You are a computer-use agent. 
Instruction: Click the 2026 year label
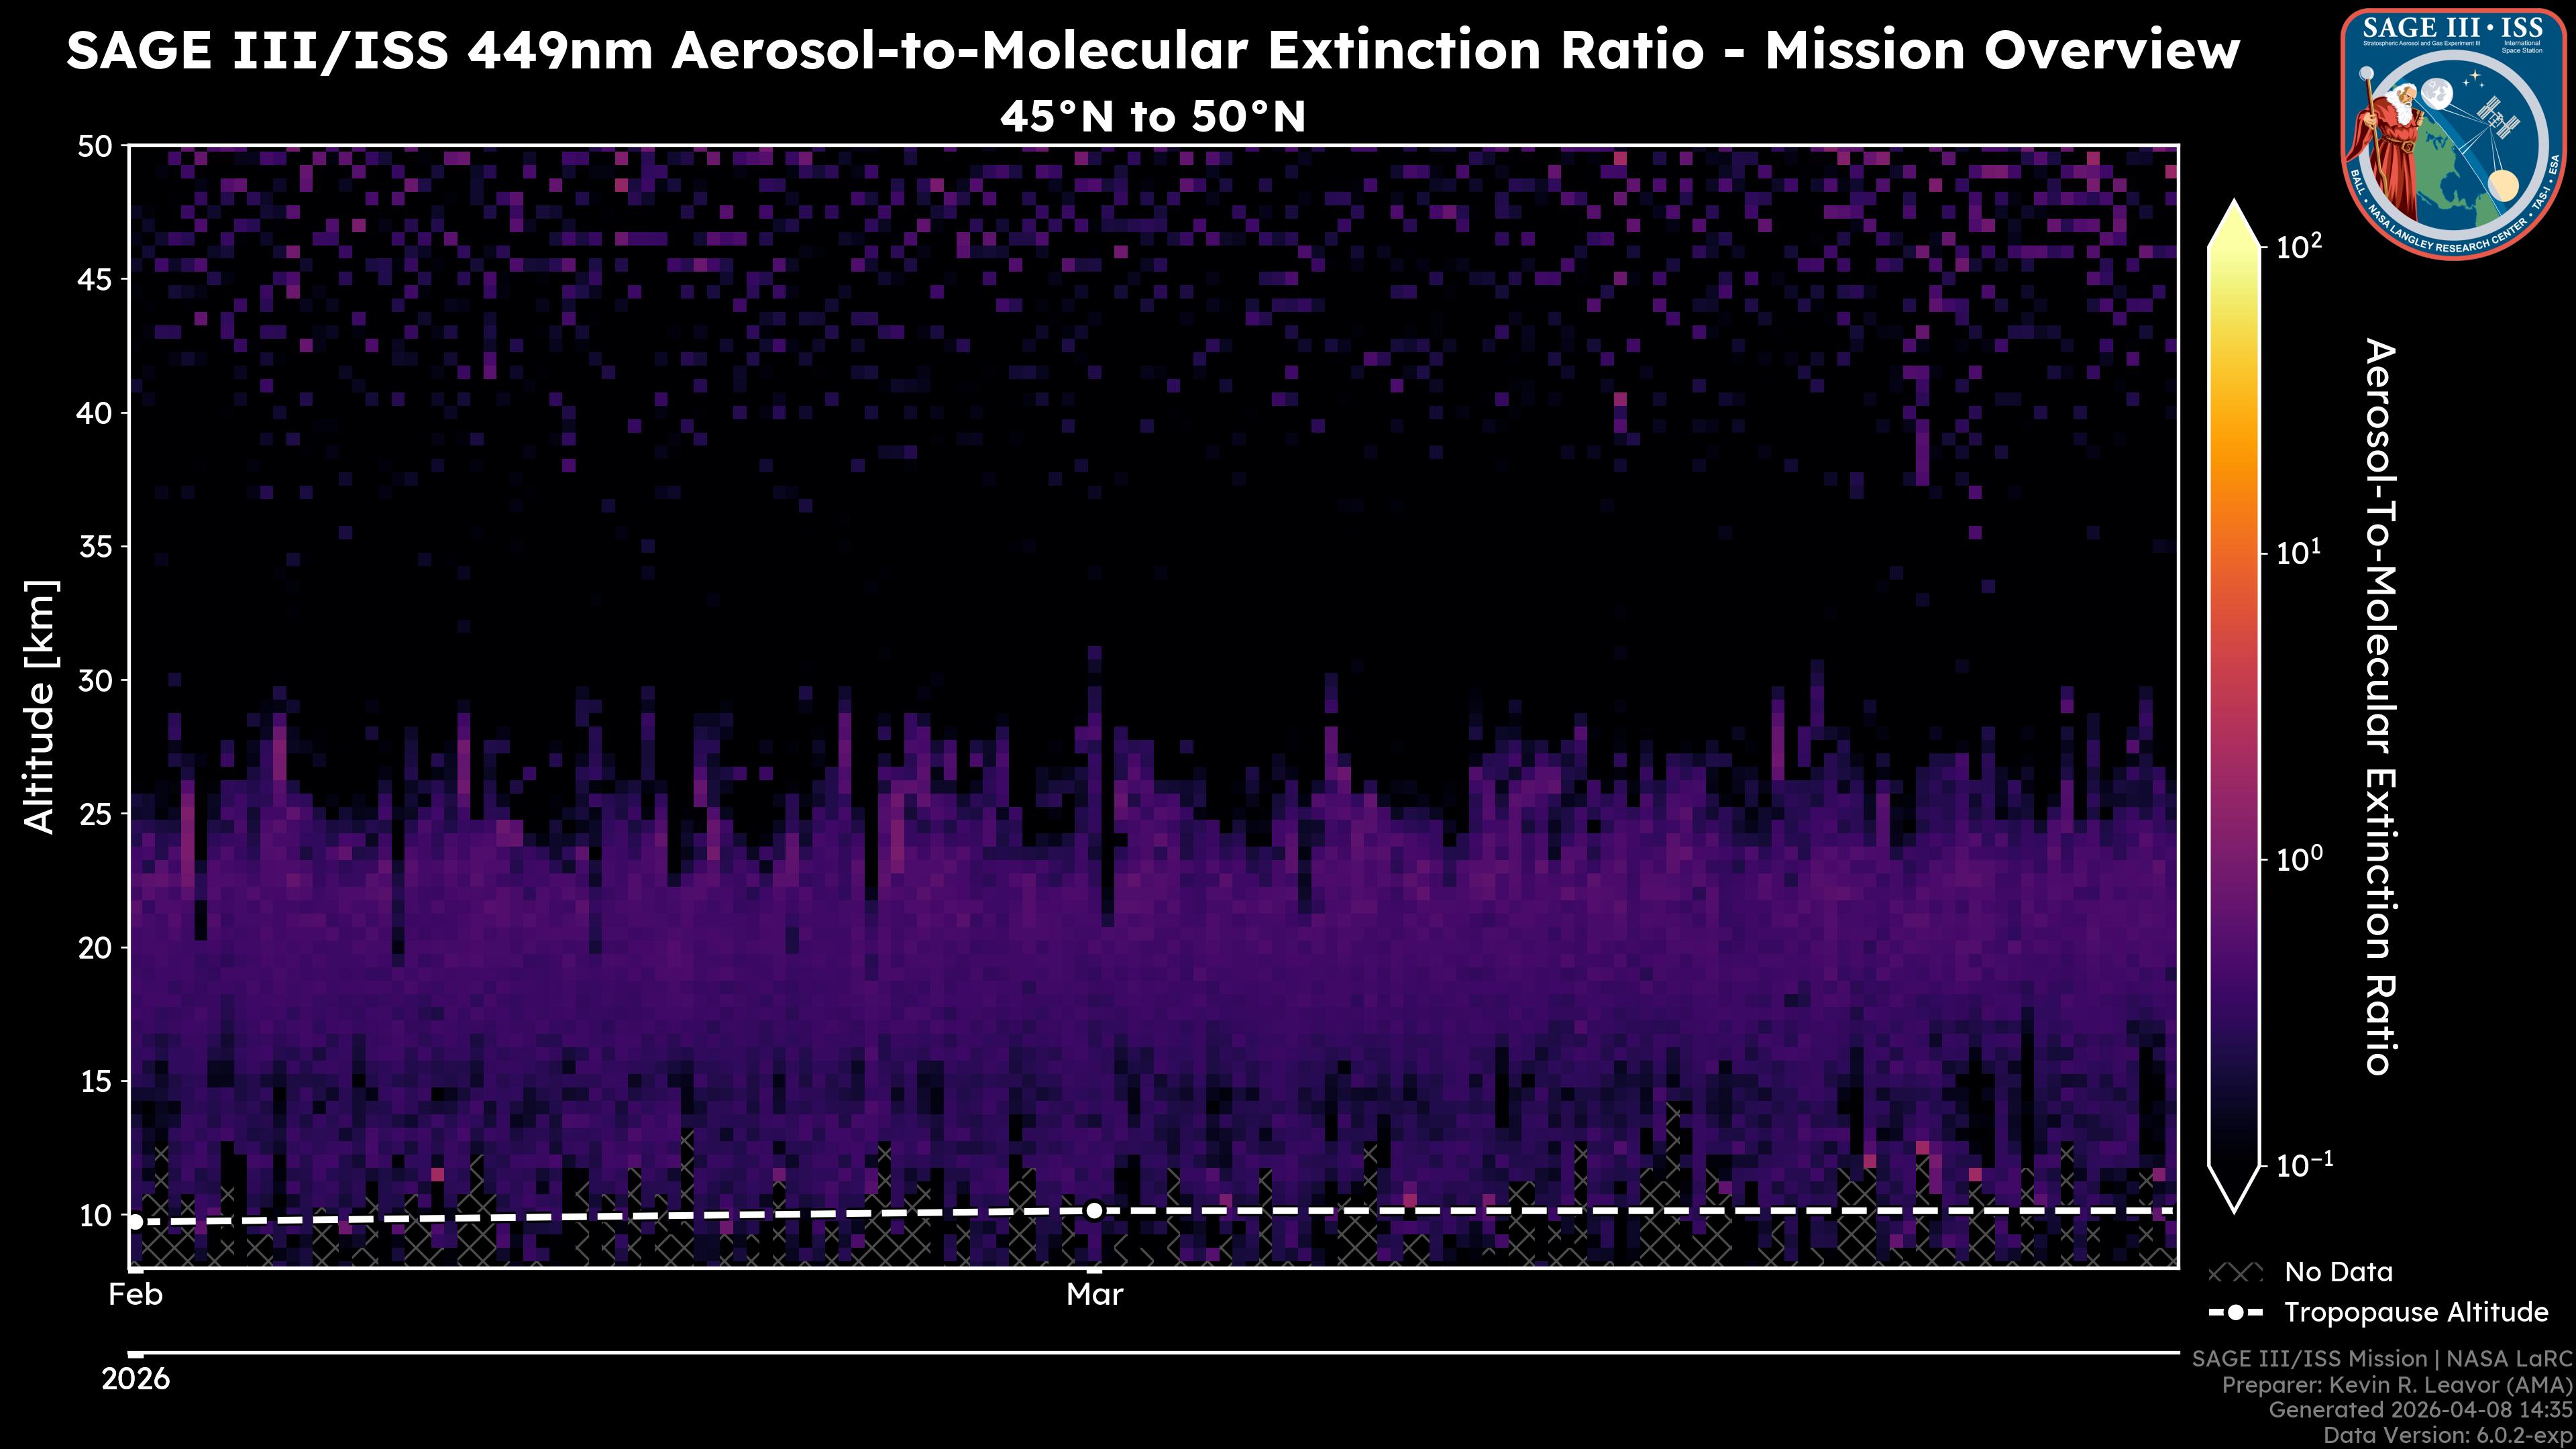(x=136, y=1380)
